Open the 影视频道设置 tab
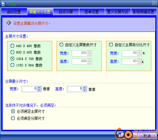This screenshot has width=158, height=140. [144, 12]
